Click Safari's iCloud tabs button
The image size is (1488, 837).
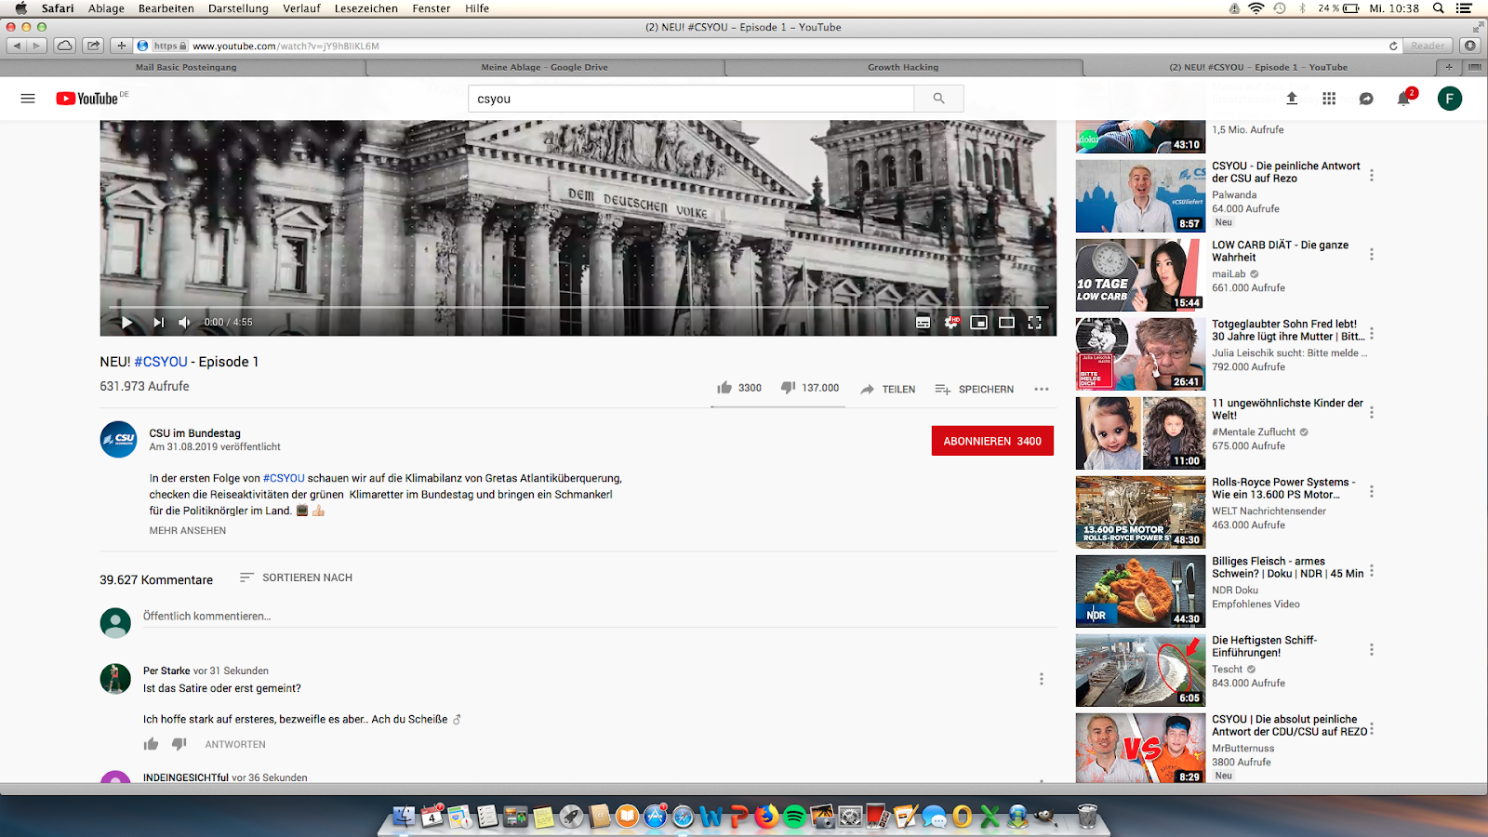tap(64, 46)
